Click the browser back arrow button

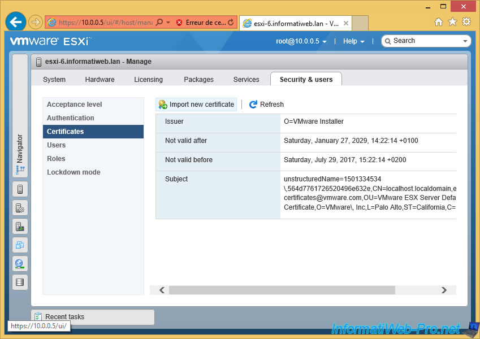coord(16,21)
